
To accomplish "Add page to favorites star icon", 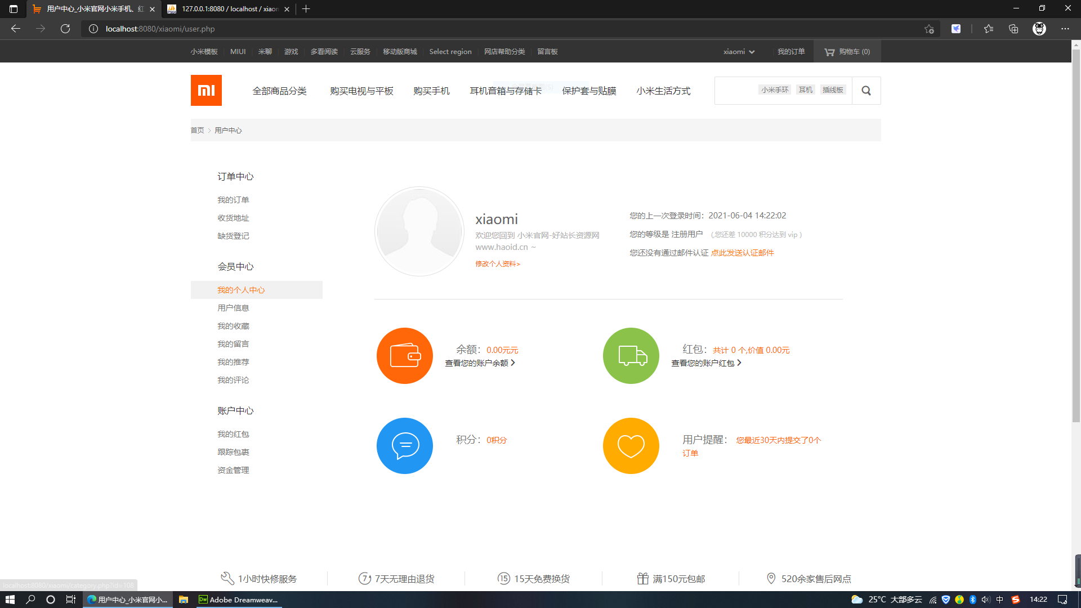I will point(929,29).
